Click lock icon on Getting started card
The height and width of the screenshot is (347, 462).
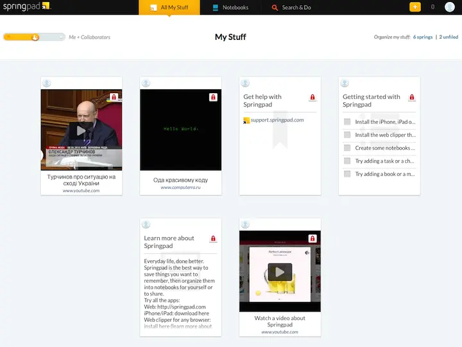(411, 97)
